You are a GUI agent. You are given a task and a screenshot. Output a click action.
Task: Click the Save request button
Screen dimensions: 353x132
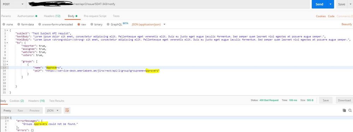(x=342, y=4)
